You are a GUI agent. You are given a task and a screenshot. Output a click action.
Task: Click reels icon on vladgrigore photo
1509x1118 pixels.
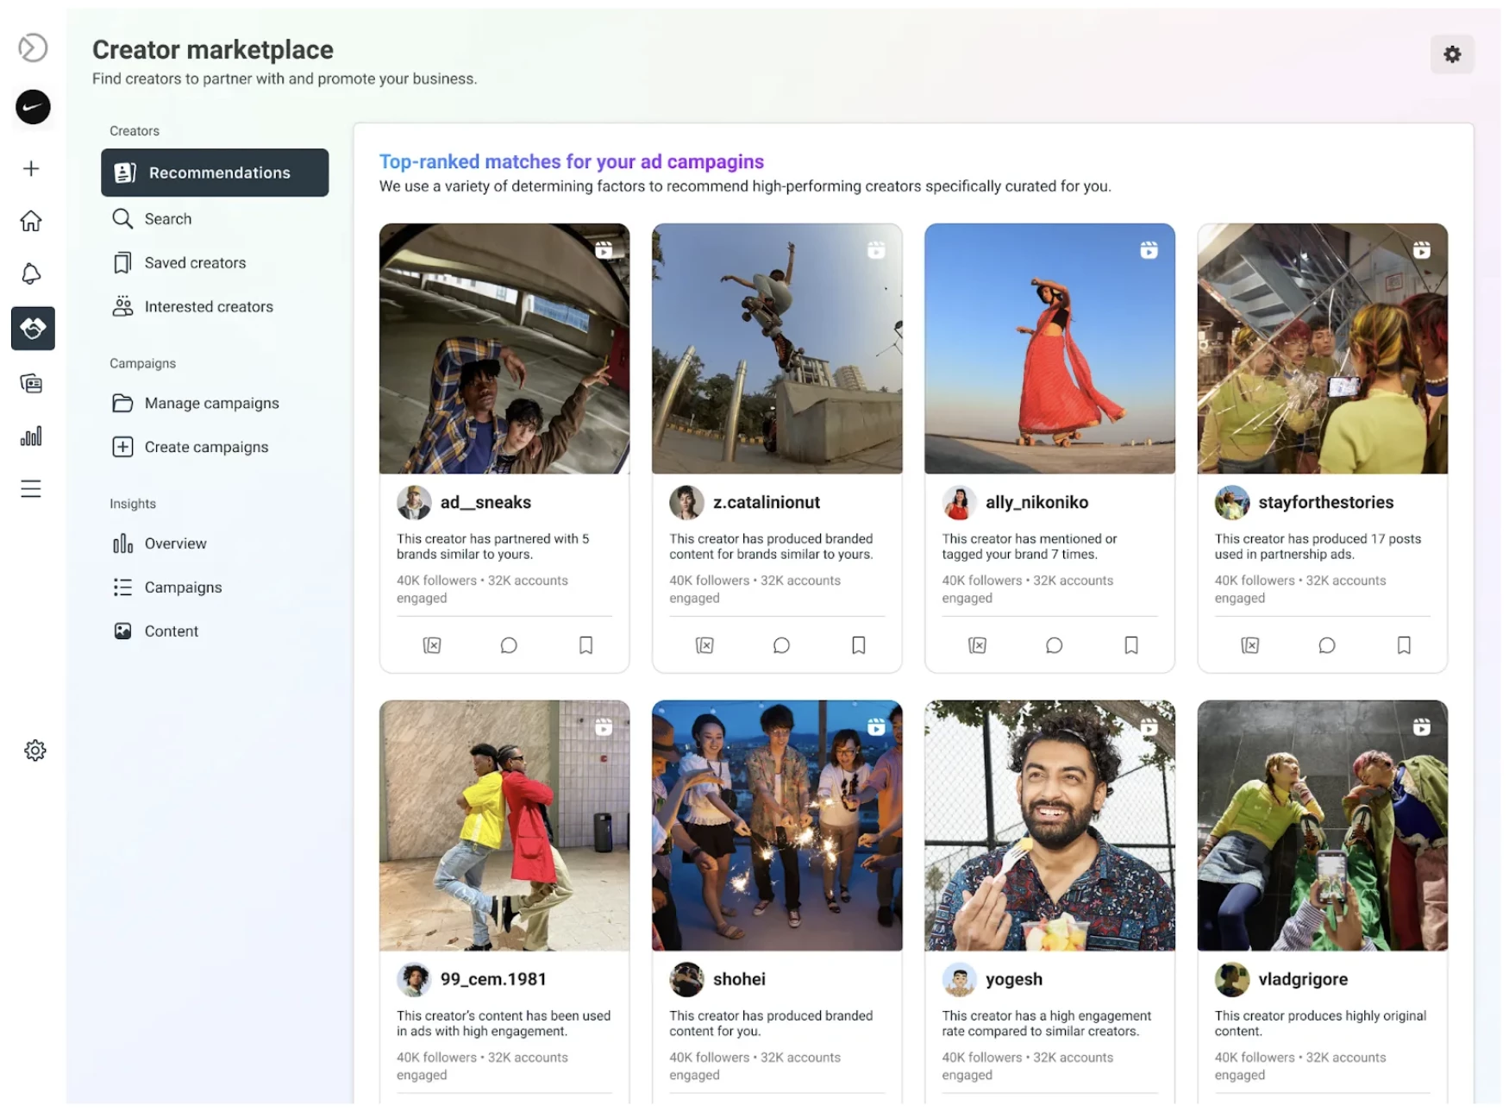(1421, 727)
